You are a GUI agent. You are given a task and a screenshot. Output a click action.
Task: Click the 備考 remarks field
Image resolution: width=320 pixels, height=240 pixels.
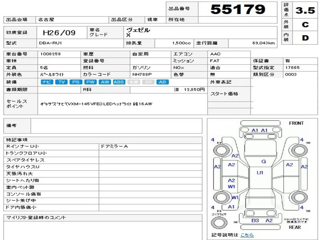pyautogui.click(x=116, y=126)
